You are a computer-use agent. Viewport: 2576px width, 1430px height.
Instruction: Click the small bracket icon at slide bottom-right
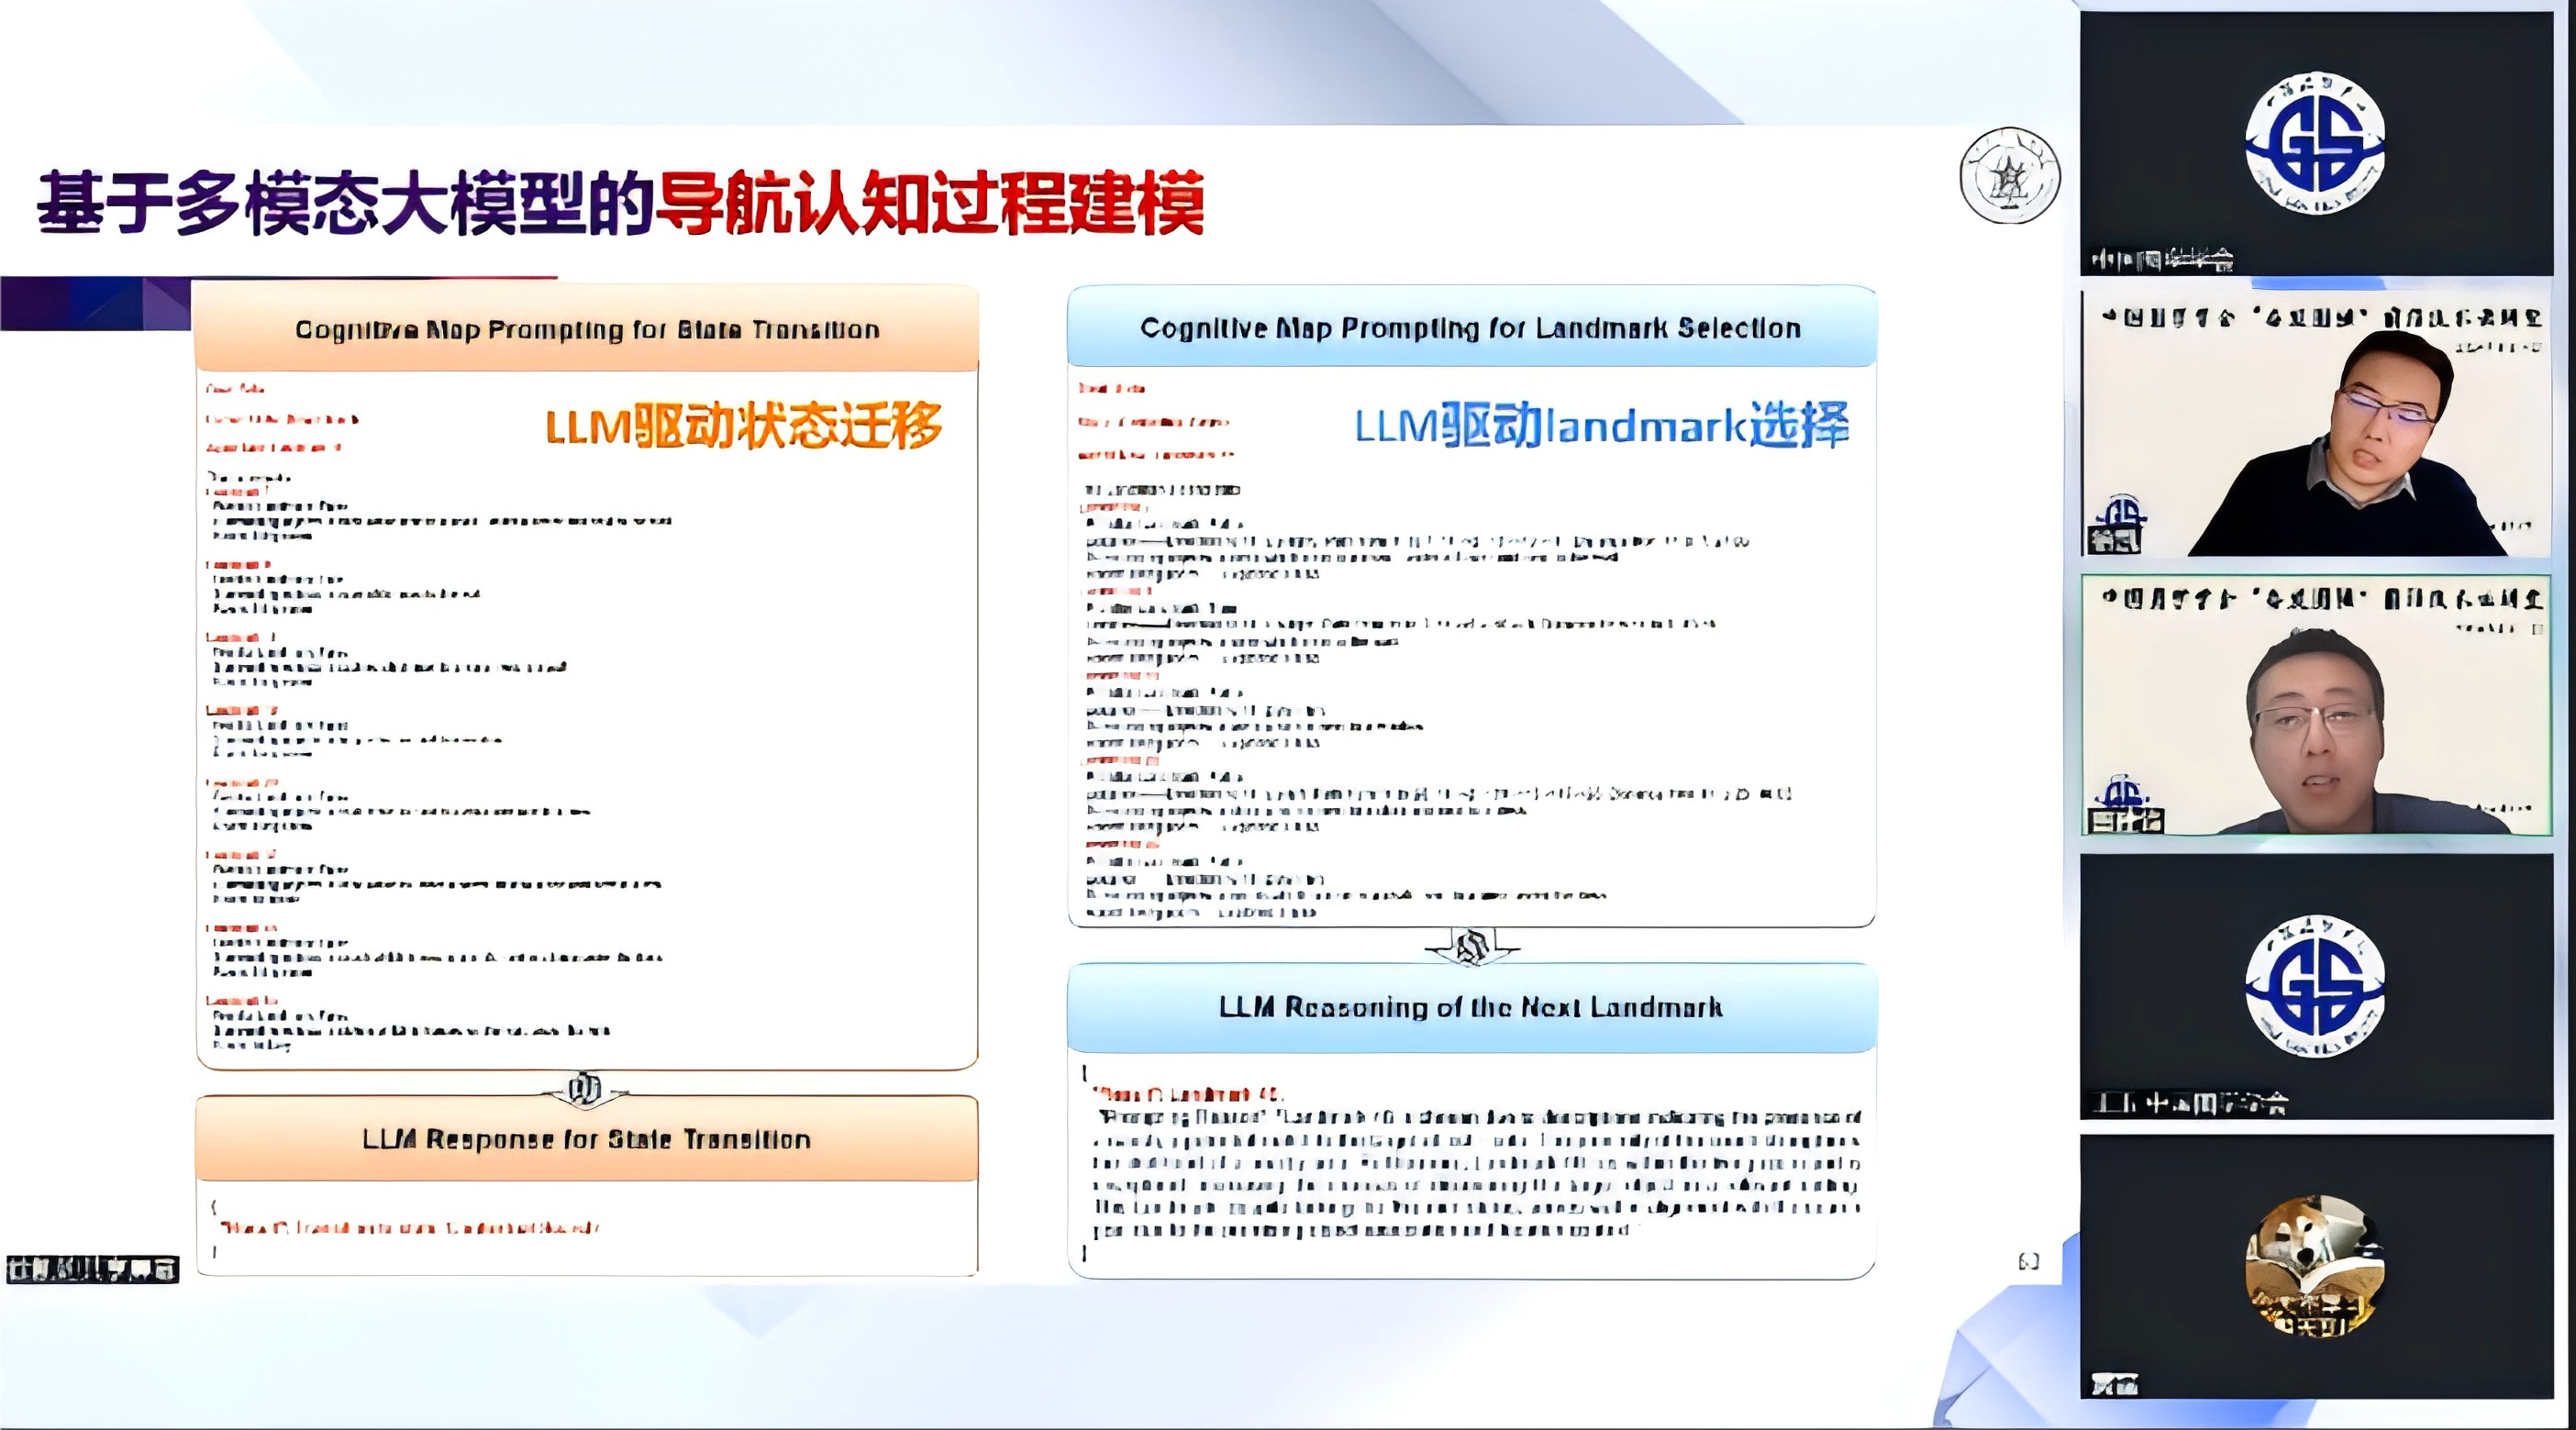pos(2028,1261)
